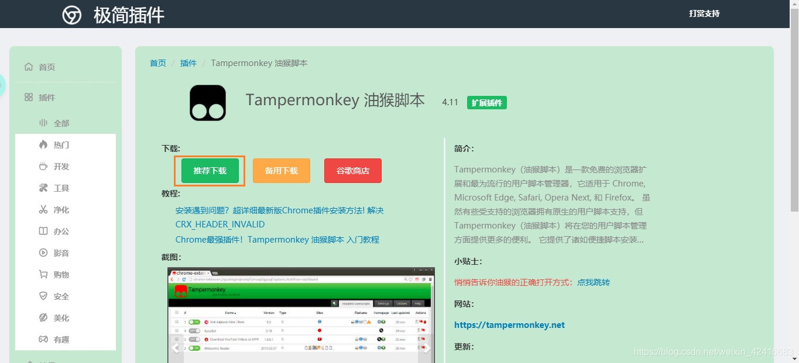Choose the 全部 category in sidebar
Viewport: 799px width, 363px height.
(x=54, y=123)
